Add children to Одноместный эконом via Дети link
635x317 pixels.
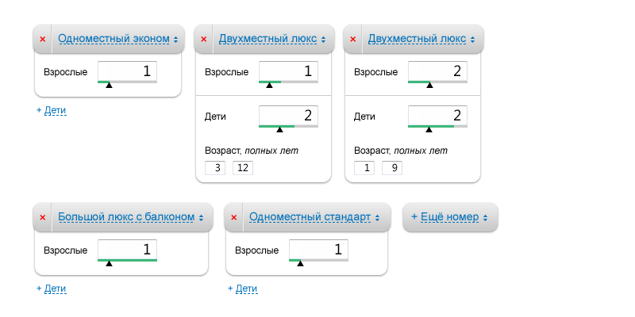[55, 110]
